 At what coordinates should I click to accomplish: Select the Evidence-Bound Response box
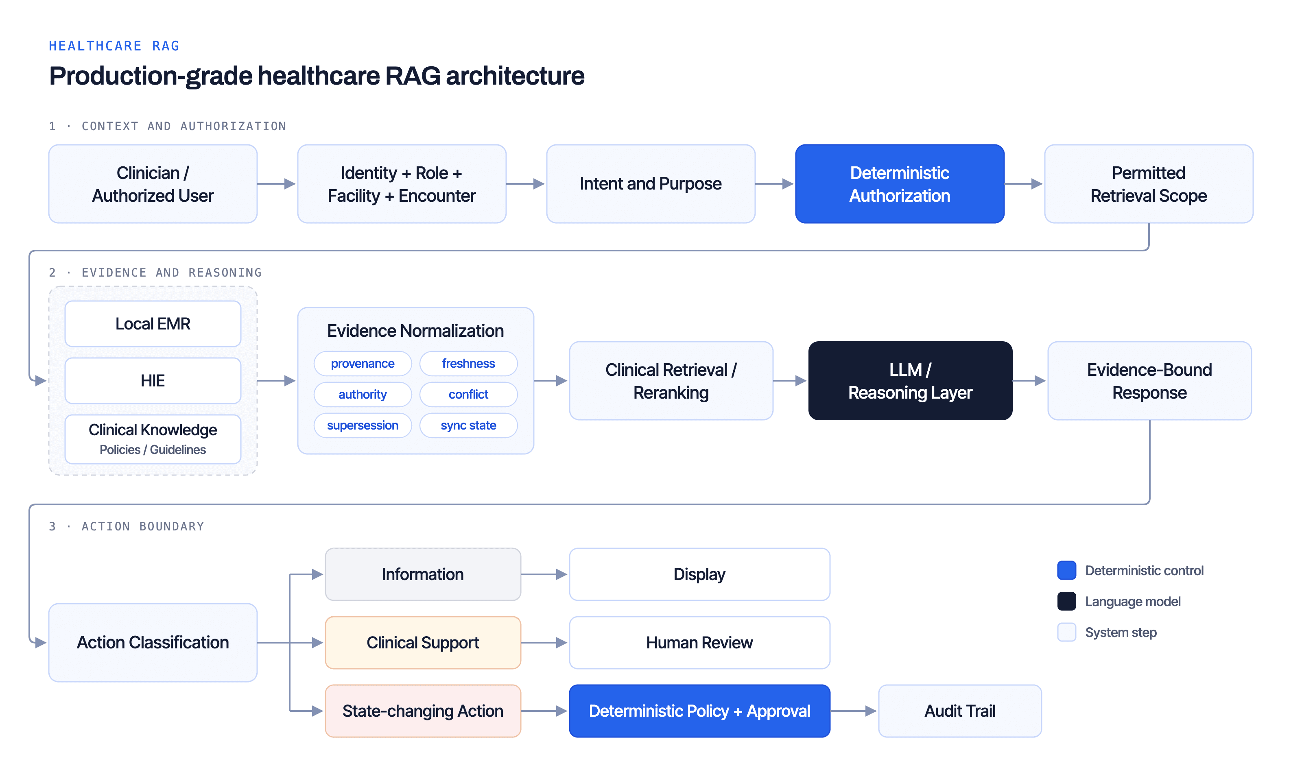coord(1149,380)
